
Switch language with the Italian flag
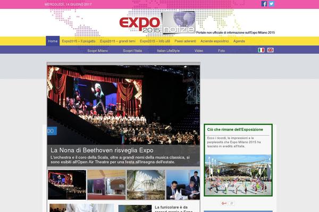[x=261, y=50]
